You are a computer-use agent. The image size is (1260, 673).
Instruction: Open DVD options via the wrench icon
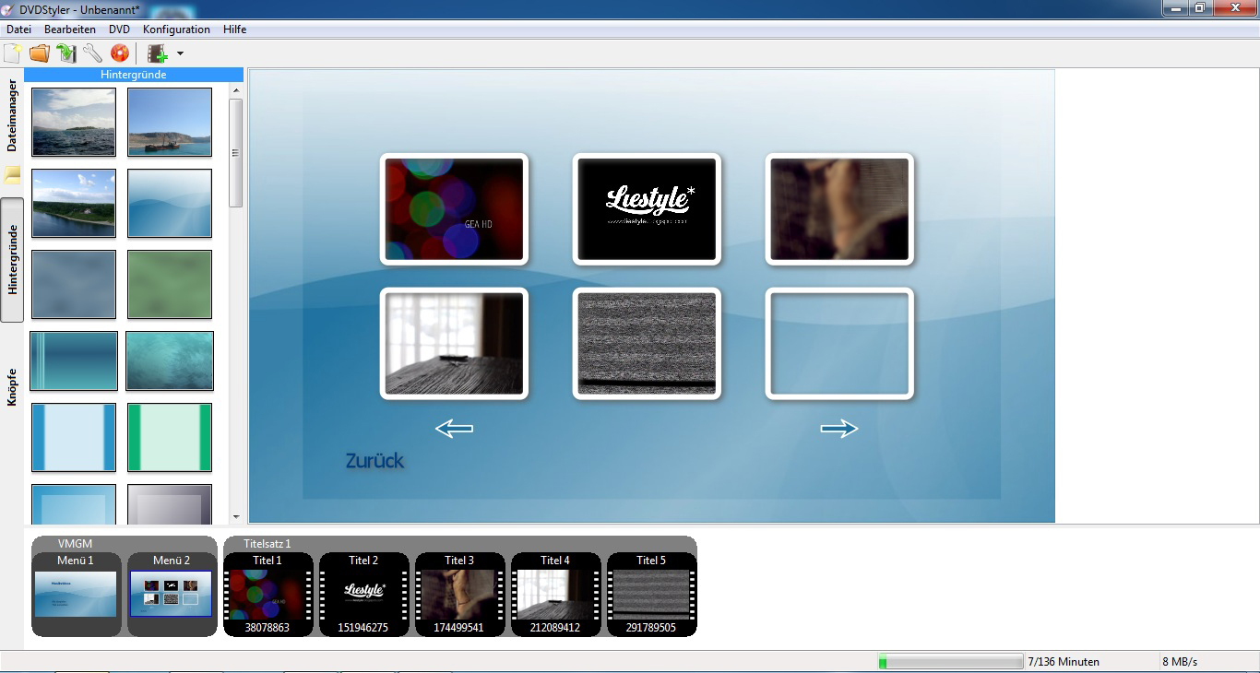pos(92,53)
